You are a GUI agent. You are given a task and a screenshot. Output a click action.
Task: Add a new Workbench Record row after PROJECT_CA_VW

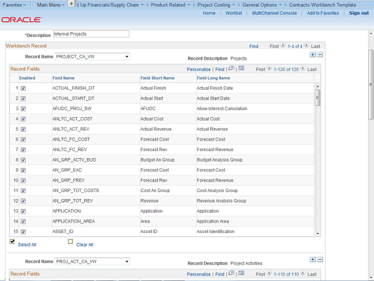pyautogui.click(x=313, y=54)
